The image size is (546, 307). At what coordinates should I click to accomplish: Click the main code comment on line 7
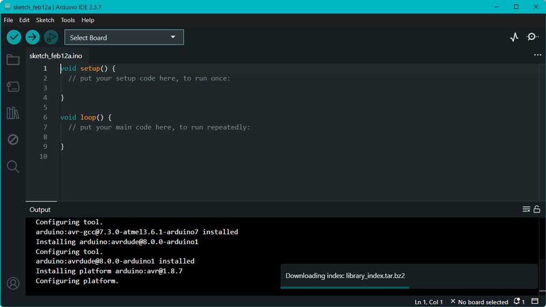point(159,127)
